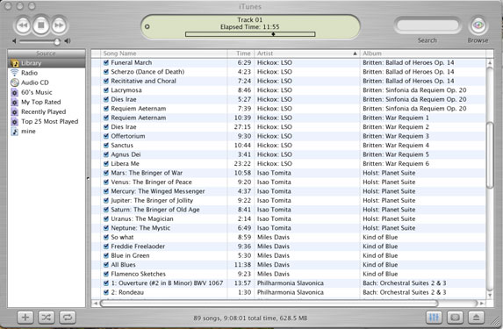This screenshot has width=503, height=329.
Task: Click the playback progress bar marker
Action: pos(273,34)
